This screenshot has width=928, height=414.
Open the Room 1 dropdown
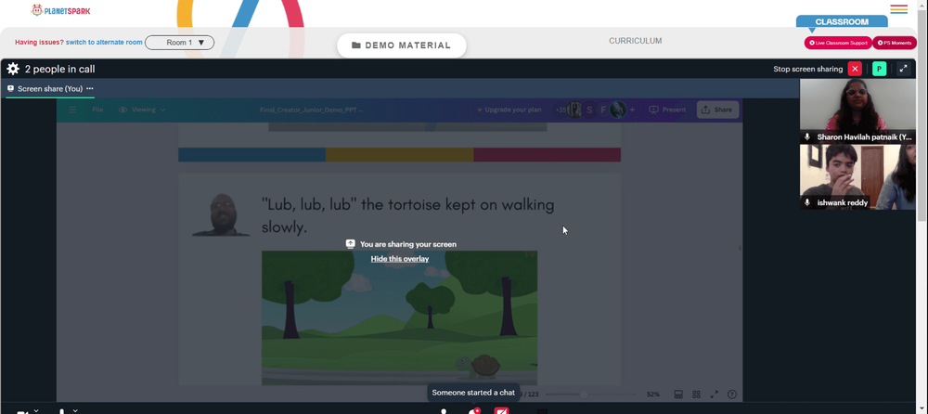point(179,43)
